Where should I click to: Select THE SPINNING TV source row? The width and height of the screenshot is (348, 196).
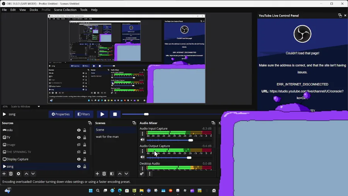click(45, 152)
